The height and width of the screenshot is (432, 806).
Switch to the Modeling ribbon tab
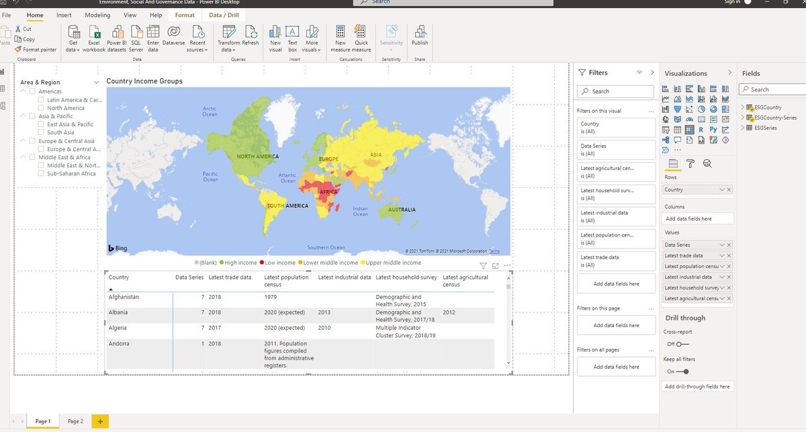click(99, 15)
